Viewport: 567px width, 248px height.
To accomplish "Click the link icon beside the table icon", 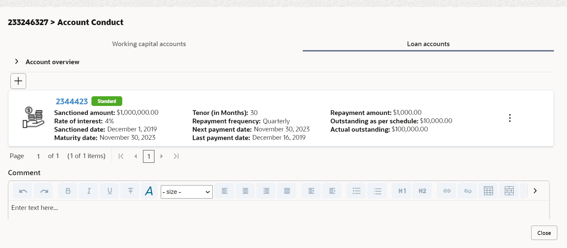I will 468,191.
